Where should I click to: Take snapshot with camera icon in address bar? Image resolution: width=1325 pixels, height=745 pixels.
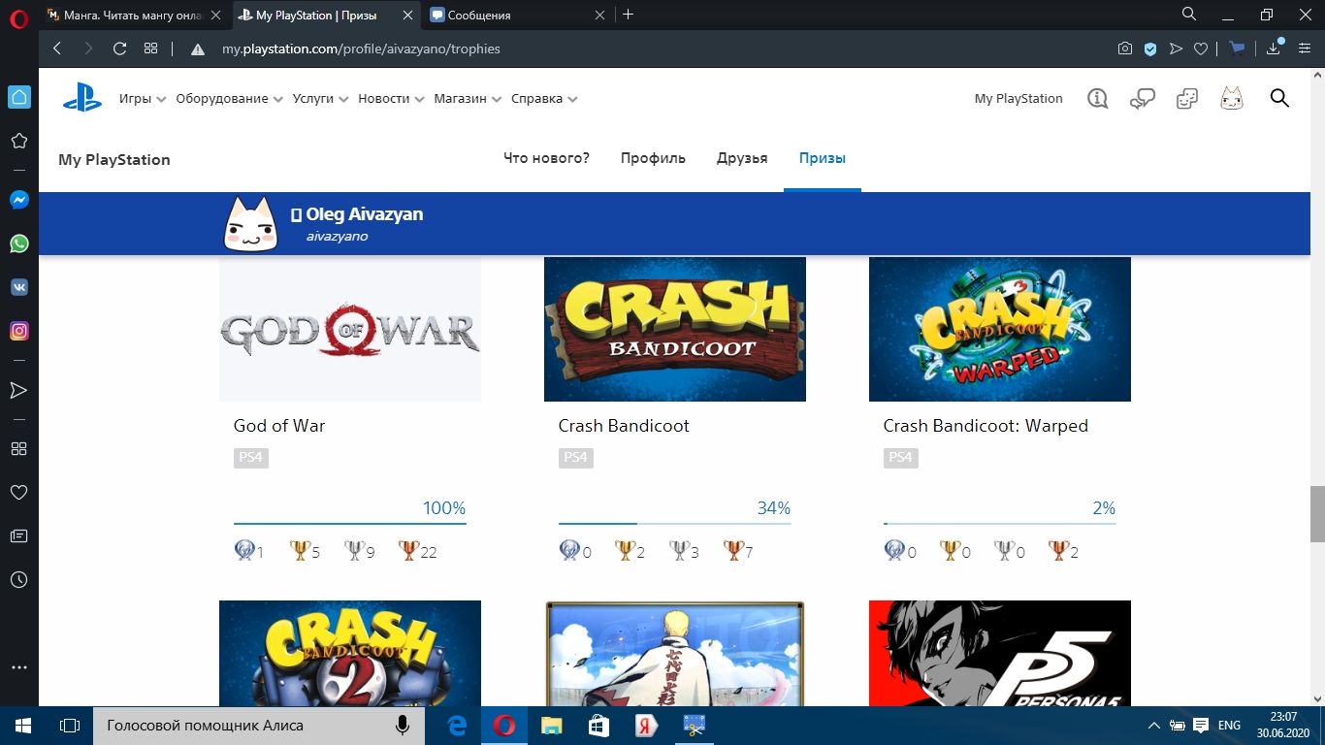pyautogui.click(x=1125, y=49)
